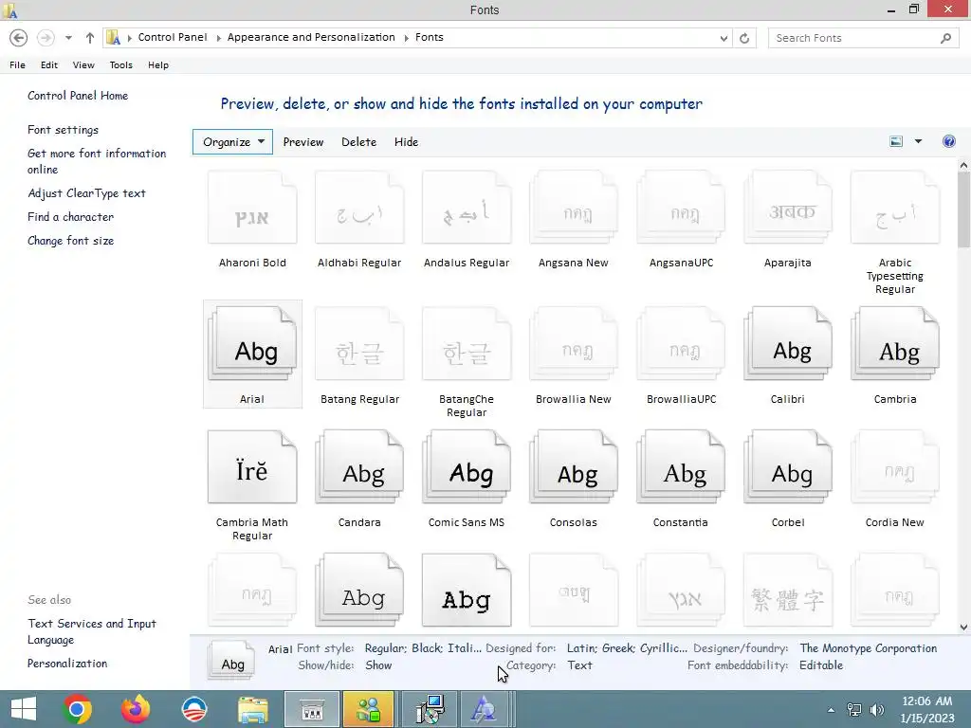
Task: Click the taskbar clock 12:06 AM
Action: tap(927, 701)
